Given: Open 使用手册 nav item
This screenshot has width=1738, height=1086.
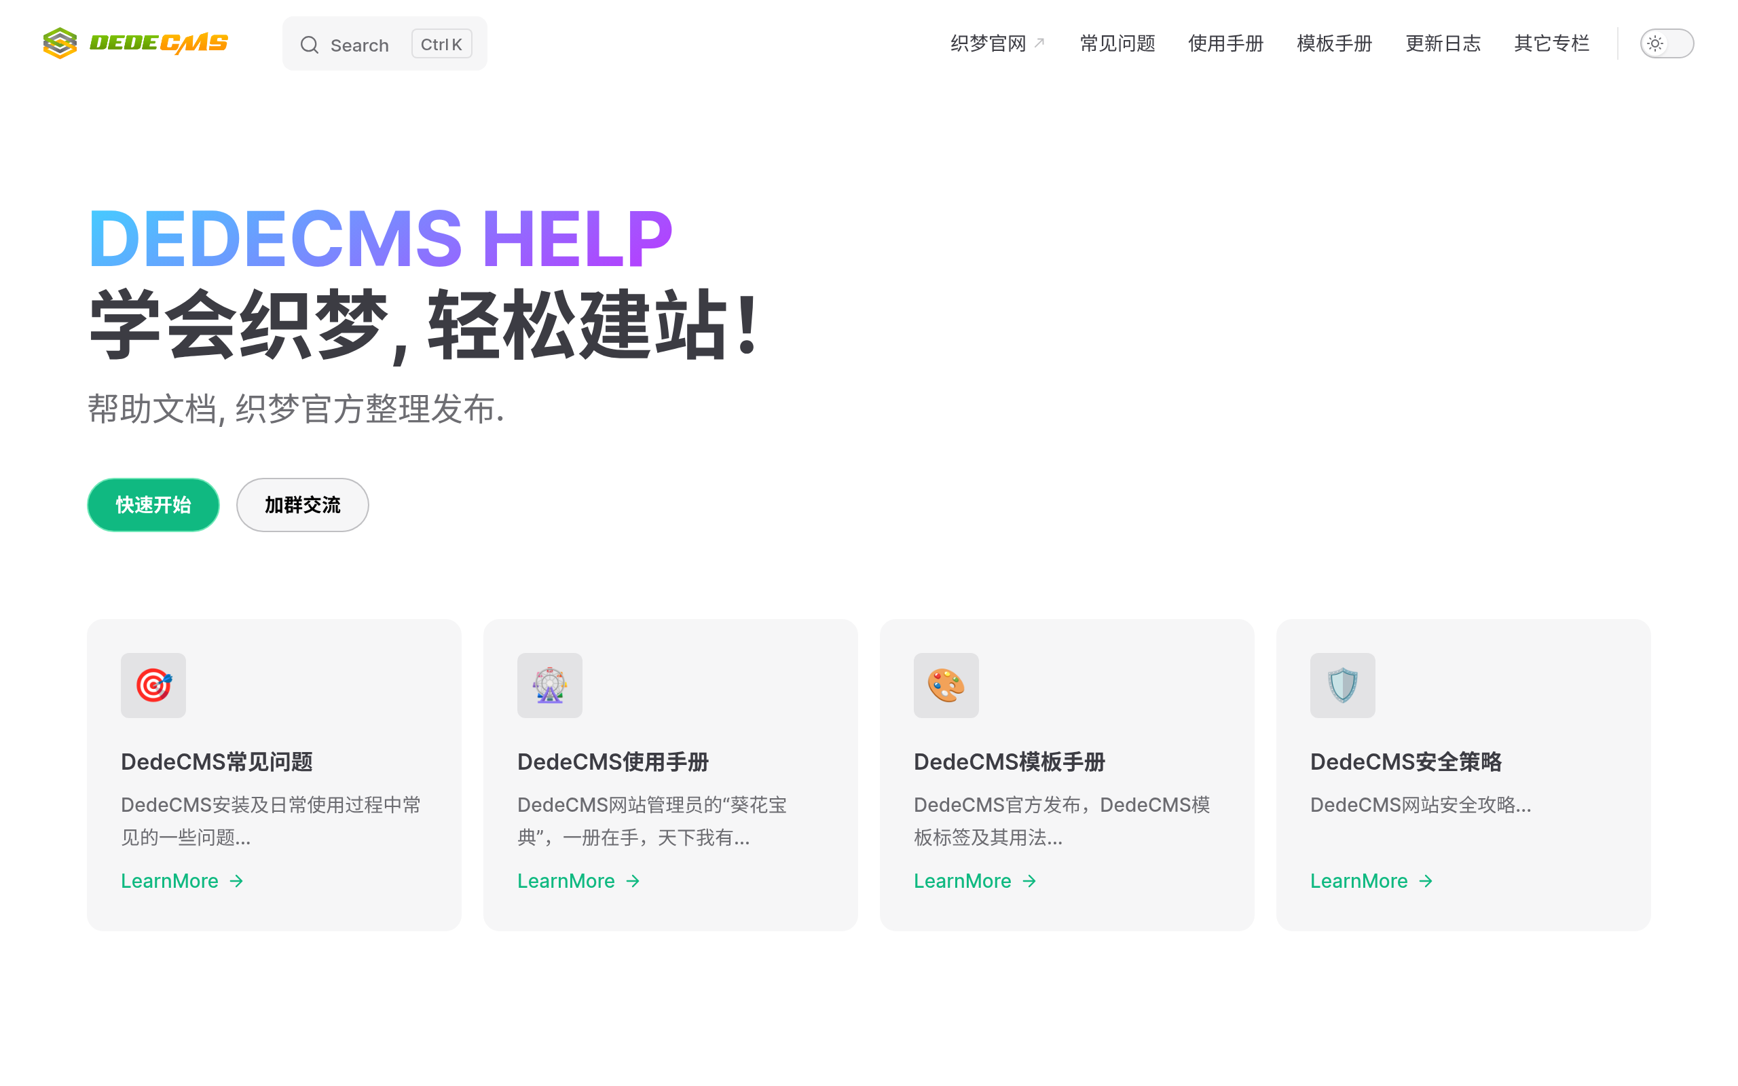Looking at the screenshot, I should click(x=1226, y=44).
